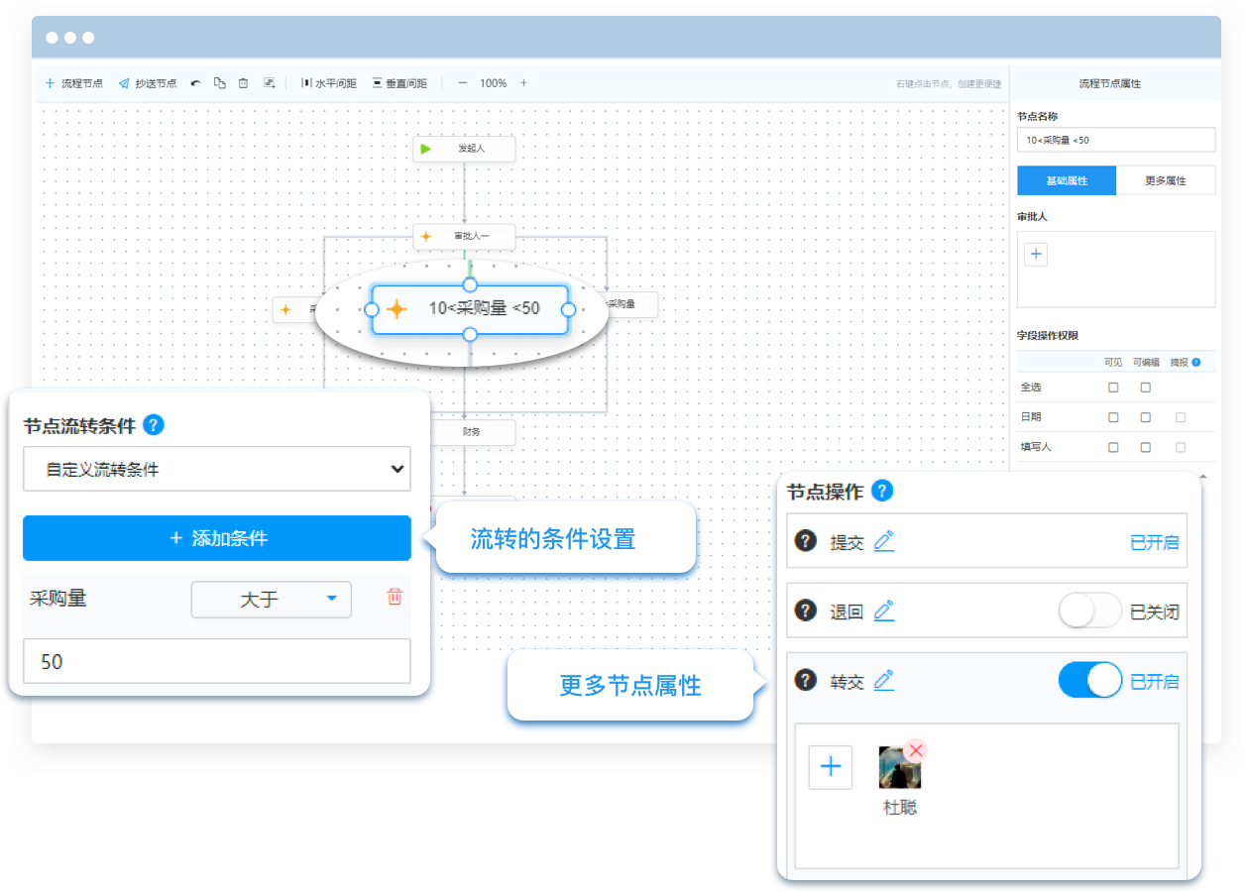Click the 添加条件 button
Viewport: 1245px width, 892px height.
[x=217, y=538]
